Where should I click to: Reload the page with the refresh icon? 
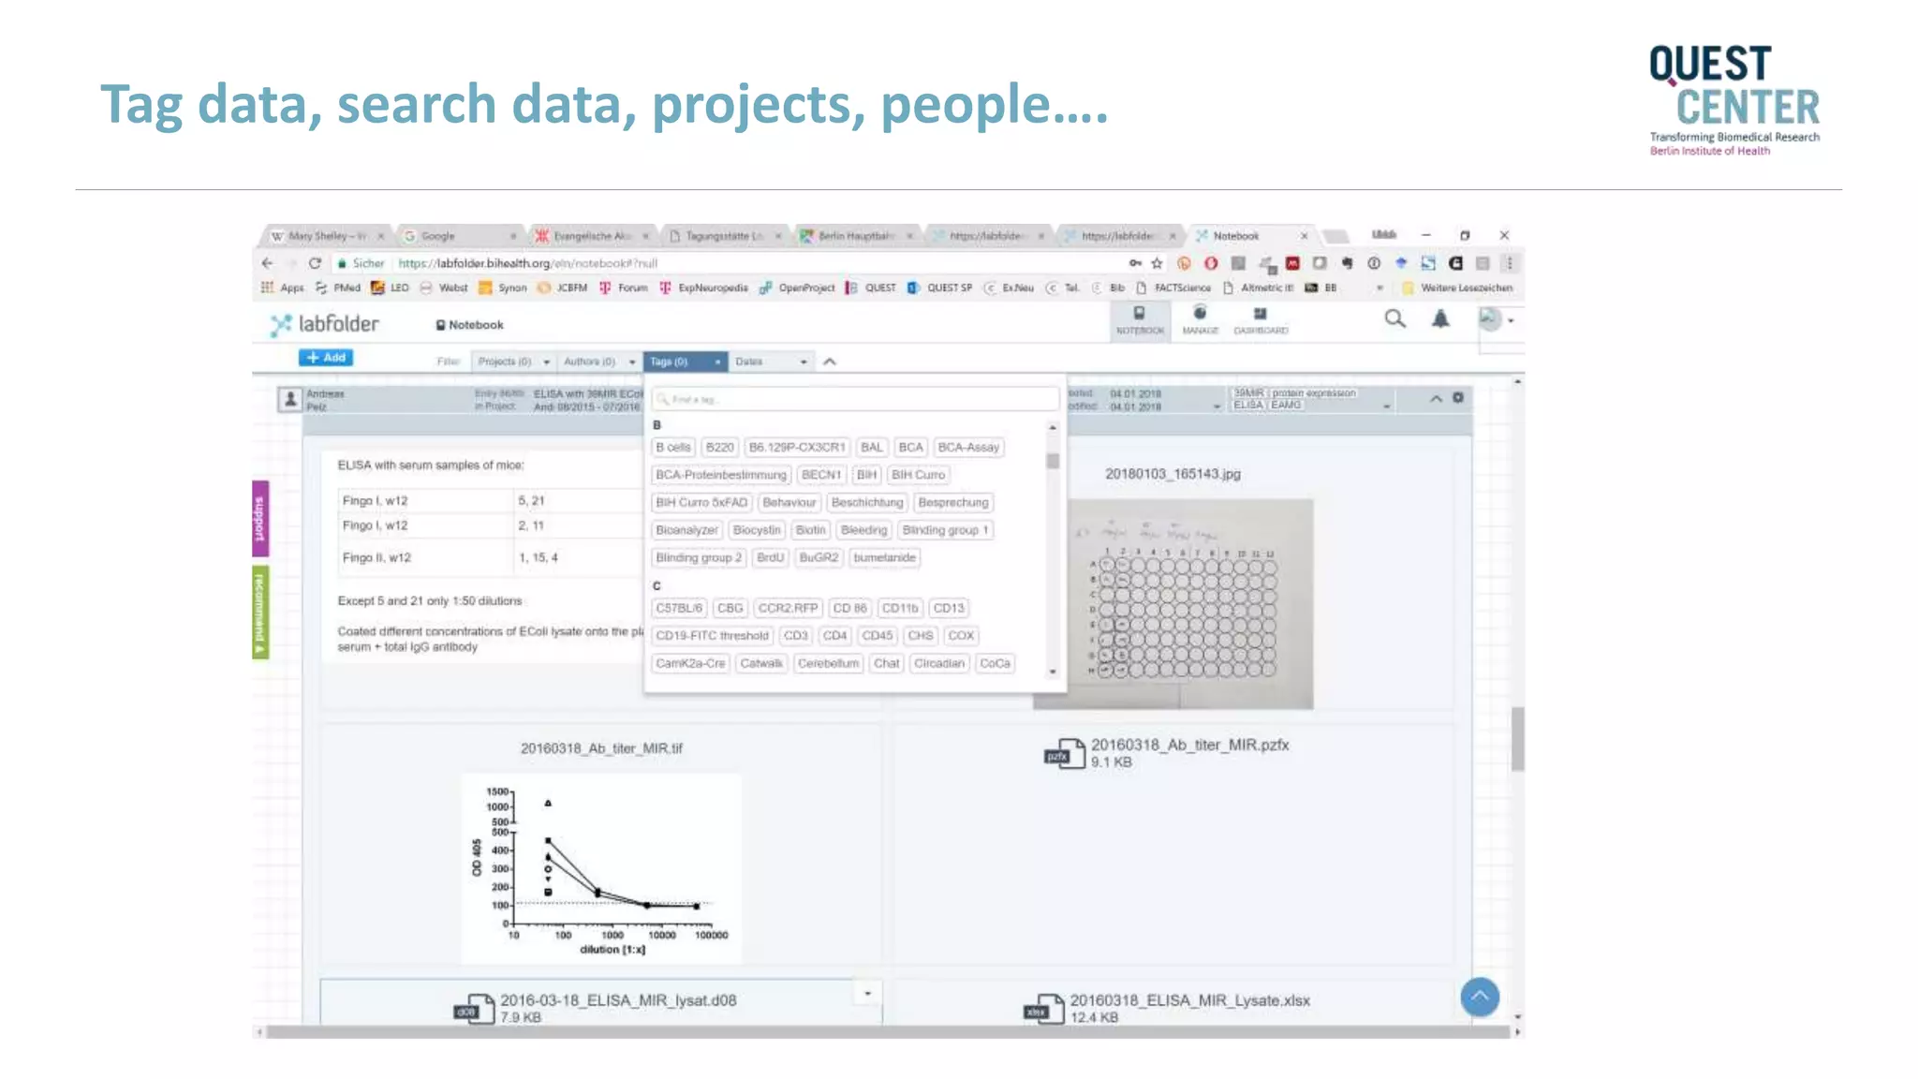pos(315,263)
